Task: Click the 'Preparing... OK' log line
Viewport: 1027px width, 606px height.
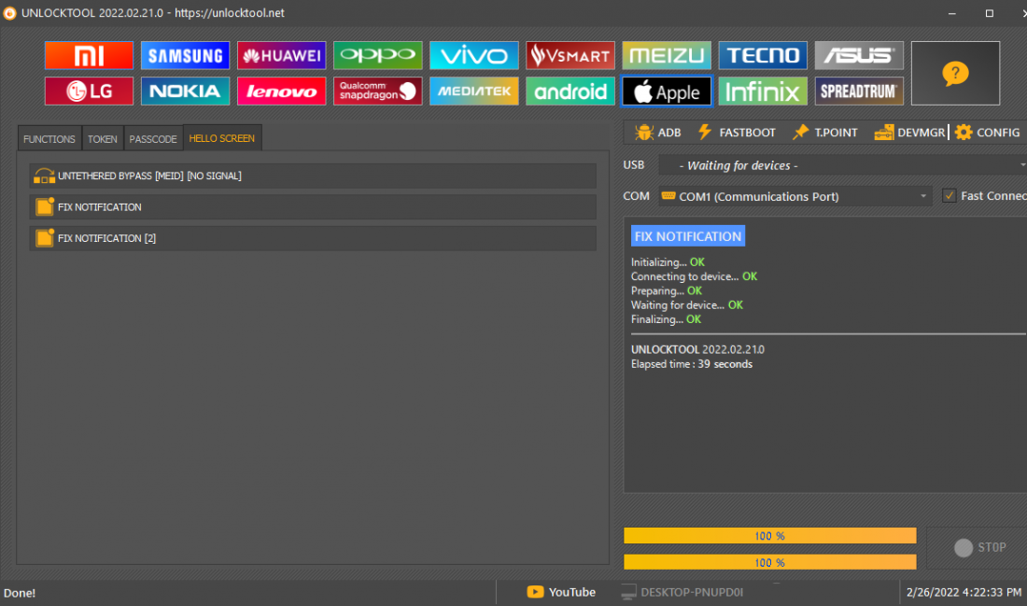Action: 667,291
